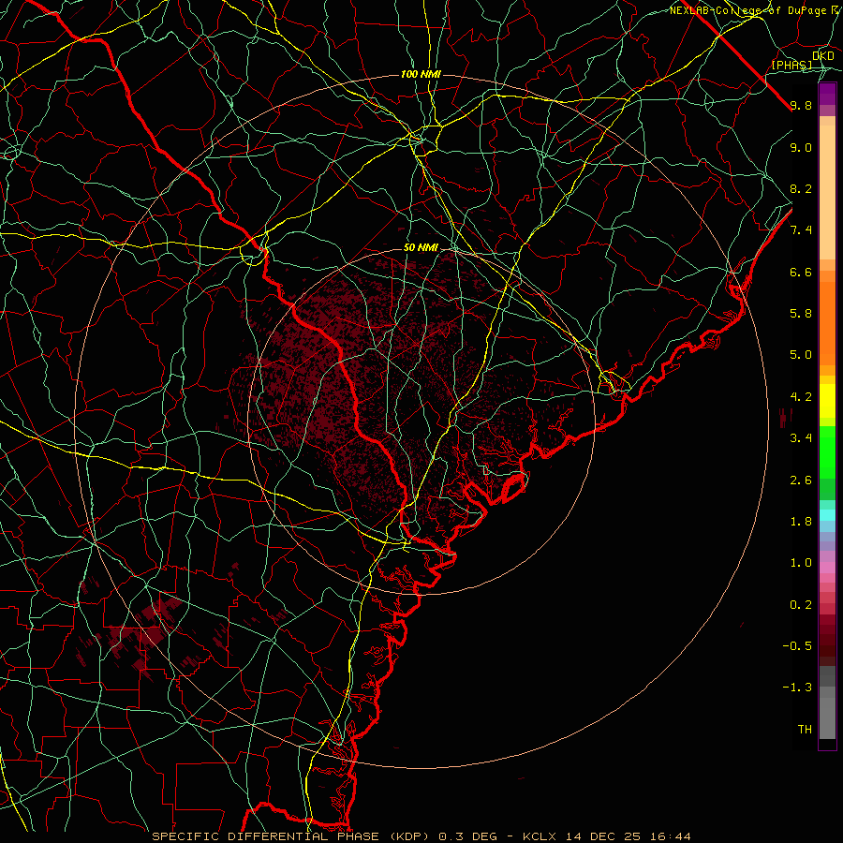
Task: Click the 0.2 scale label
Action: point(801,605)
